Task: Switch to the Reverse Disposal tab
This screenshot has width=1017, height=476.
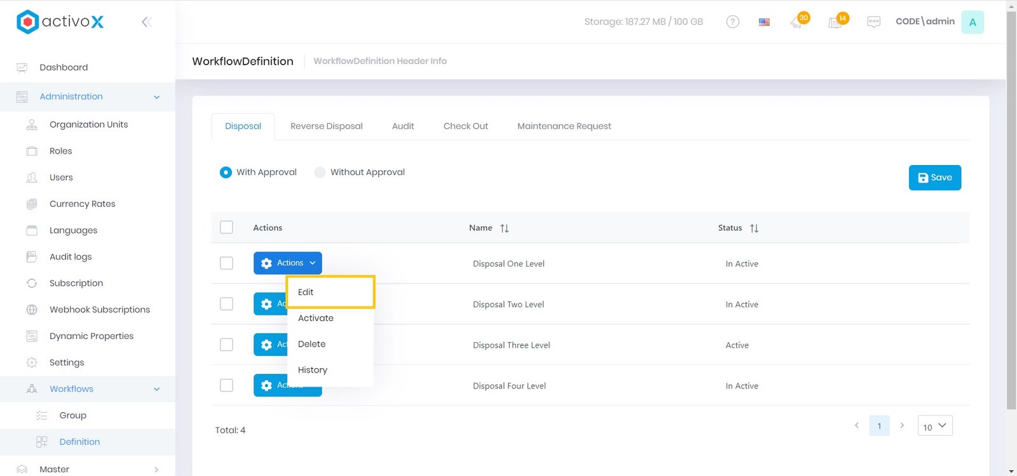Action: [327, 126]
